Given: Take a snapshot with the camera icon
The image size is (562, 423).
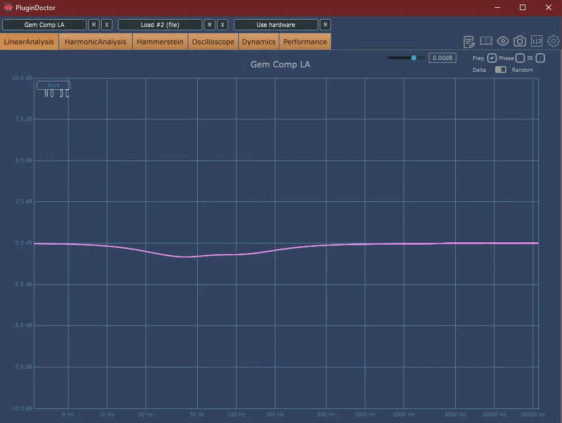Looking at the screenshot, I should pyautogui.click(x=520, y=41).
